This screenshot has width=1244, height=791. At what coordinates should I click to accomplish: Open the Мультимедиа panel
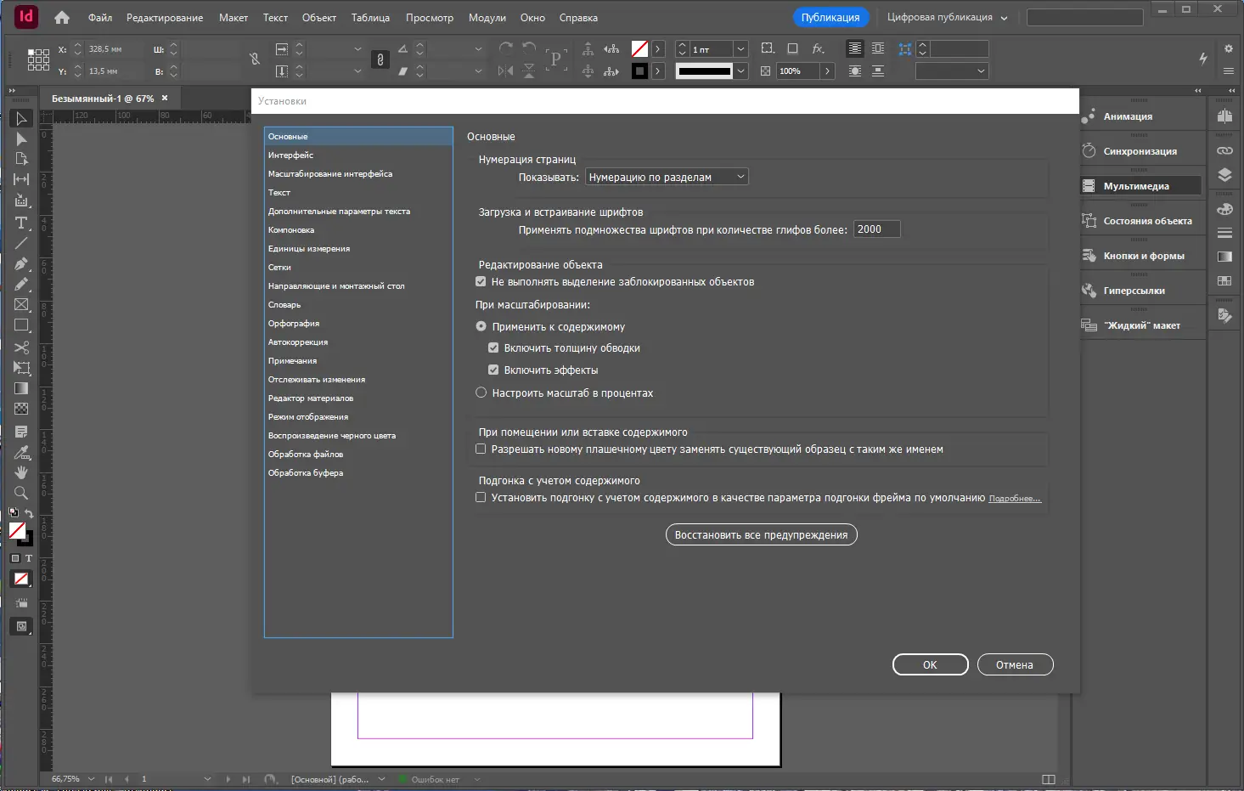pos(1142,186)
